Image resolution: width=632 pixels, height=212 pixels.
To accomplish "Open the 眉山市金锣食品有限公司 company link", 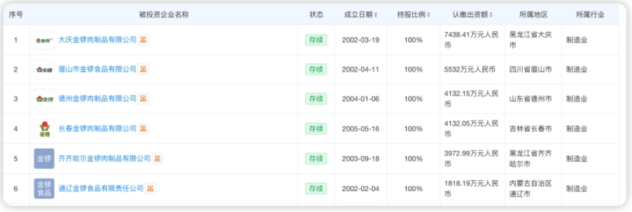I will point(97,69).
